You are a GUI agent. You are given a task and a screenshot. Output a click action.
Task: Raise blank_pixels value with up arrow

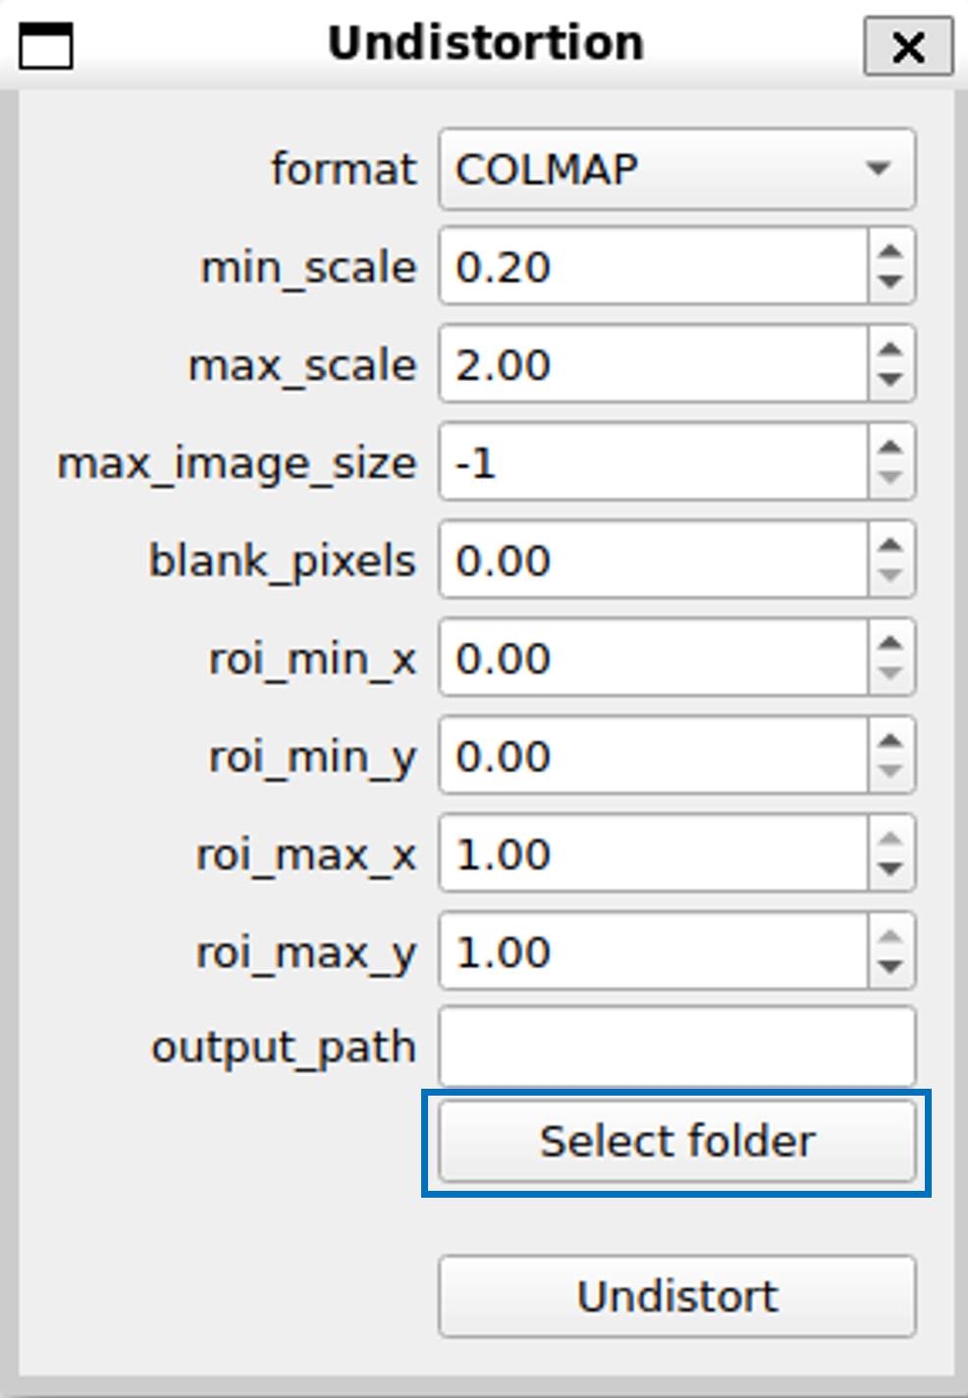890,546
